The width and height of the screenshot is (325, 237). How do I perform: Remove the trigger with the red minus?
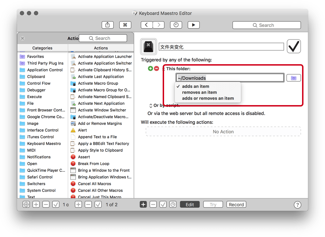point(156,68)
